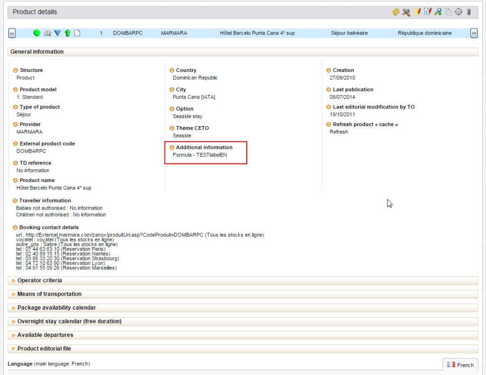Screen dimensions: 486x375
Task: Go to next product with >> button
Action: [x=474, y=33]
